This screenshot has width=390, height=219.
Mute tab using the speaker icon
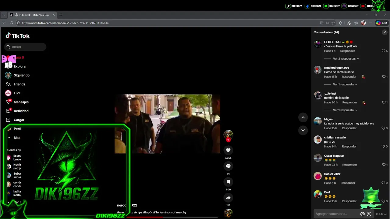click(16, 15)
